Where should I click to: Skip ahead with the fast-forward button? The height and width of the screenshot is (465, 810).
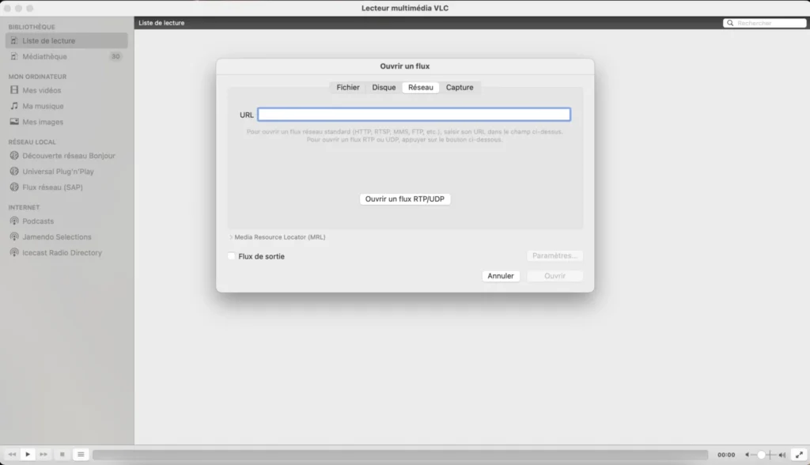(x=44, y=455)
